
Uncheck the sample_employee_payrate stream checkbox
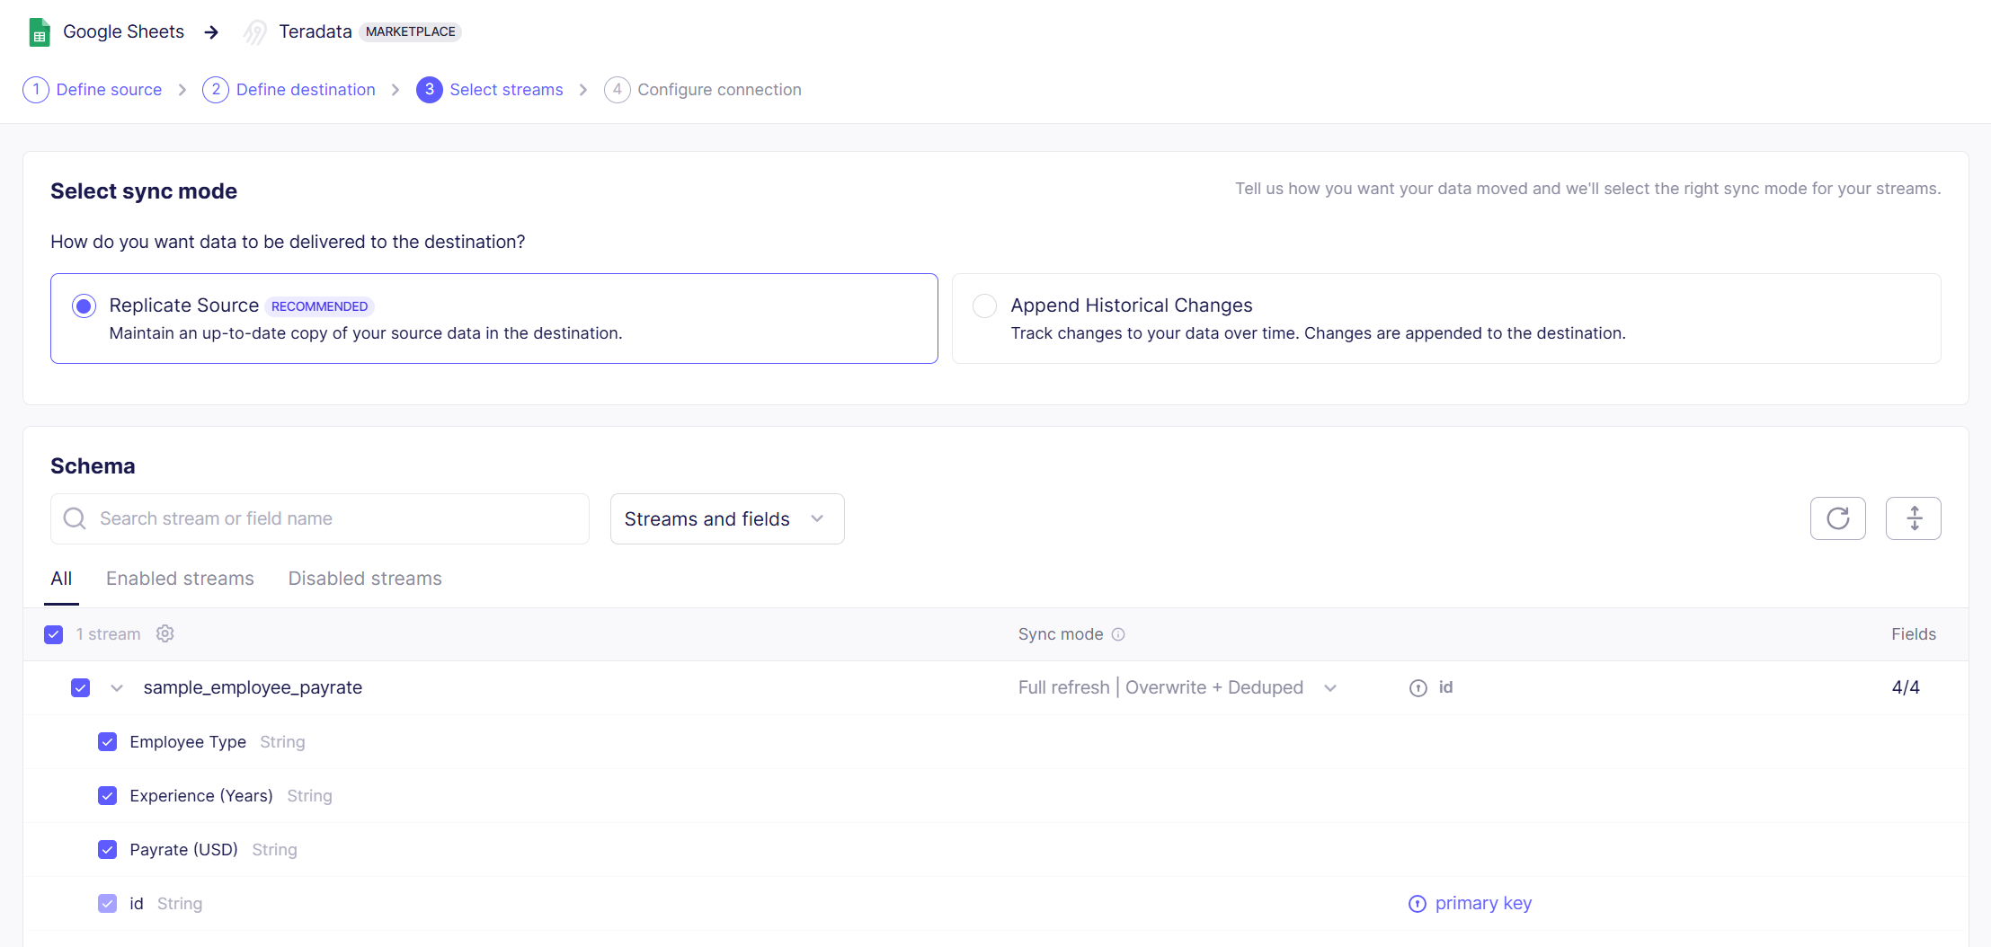pyautogui.click(x=81, y=688)
